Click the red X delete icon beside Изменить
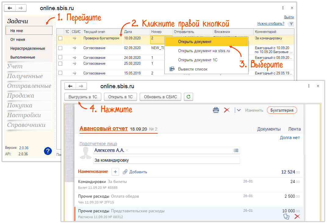Viewport: 327px width, 223px height. [x=227, y=110]
